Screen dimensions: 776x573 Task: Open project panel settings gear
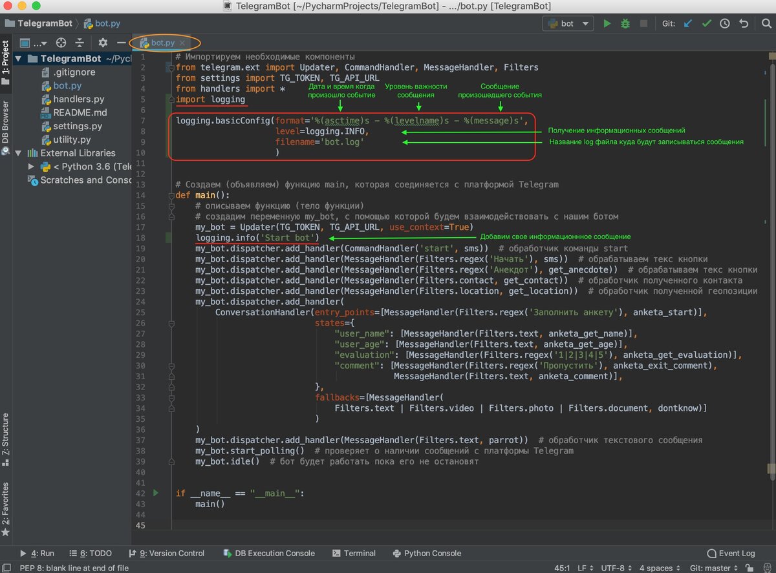pos(103,43)
